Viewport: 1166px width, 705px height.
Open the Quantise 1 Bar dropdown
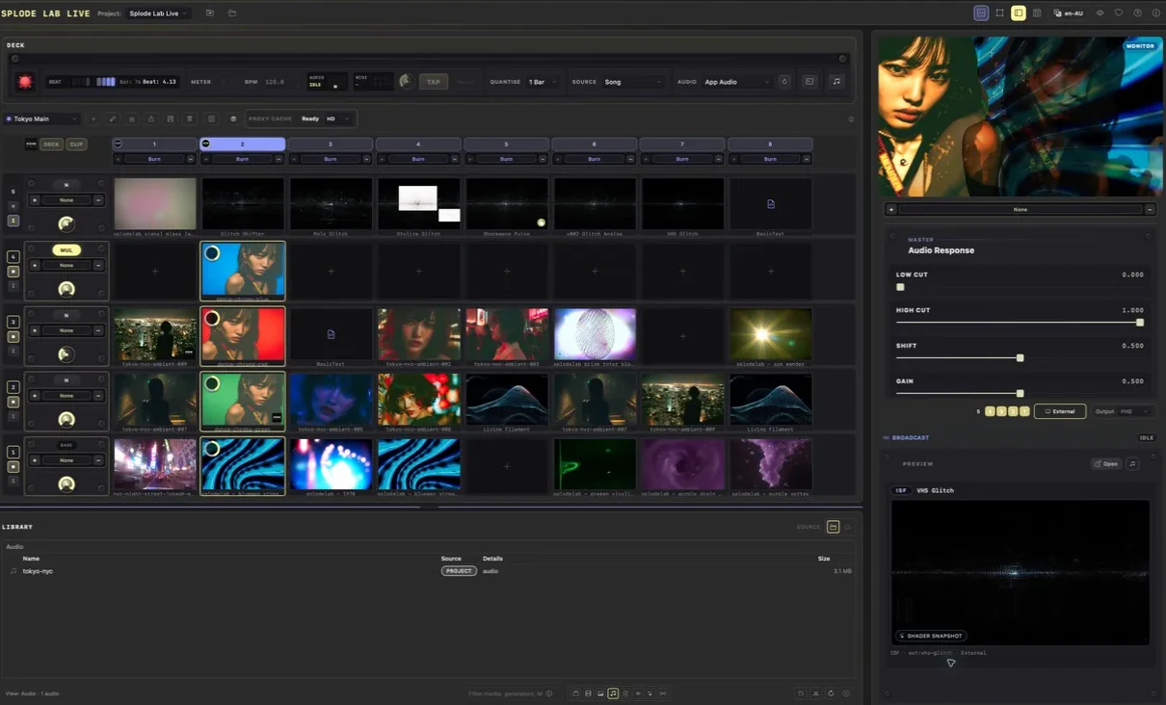(543, 82)
